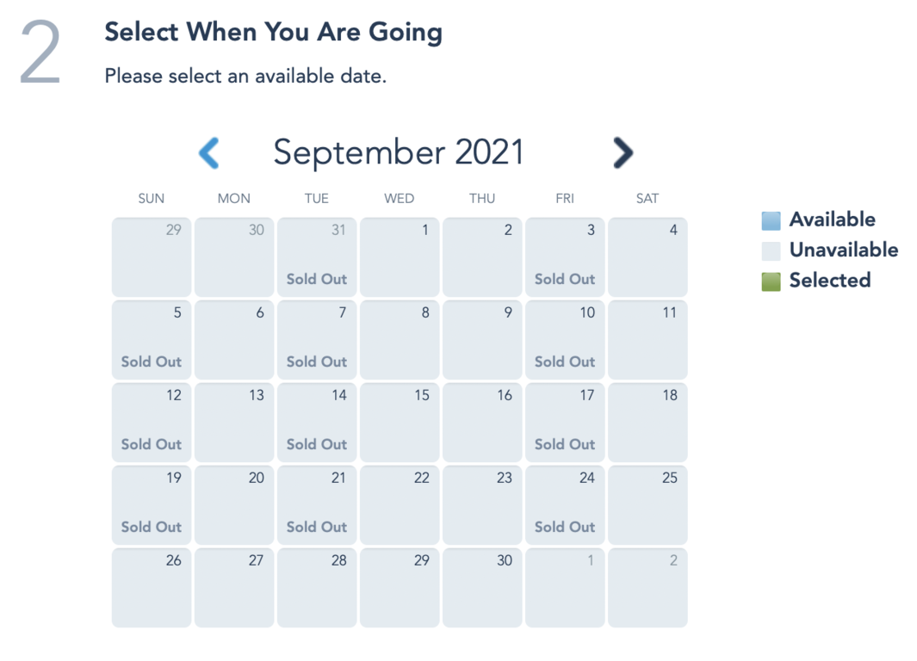Click the sold out September 24 cell
The height and width of the screenshot is (661, 917).
click(565, 504)
